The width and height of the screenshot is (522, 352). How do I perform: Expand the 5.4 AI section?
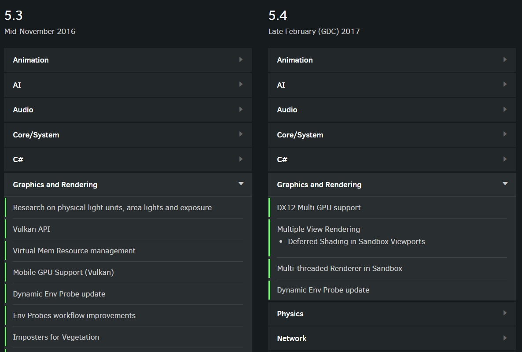tap(392, 85)
